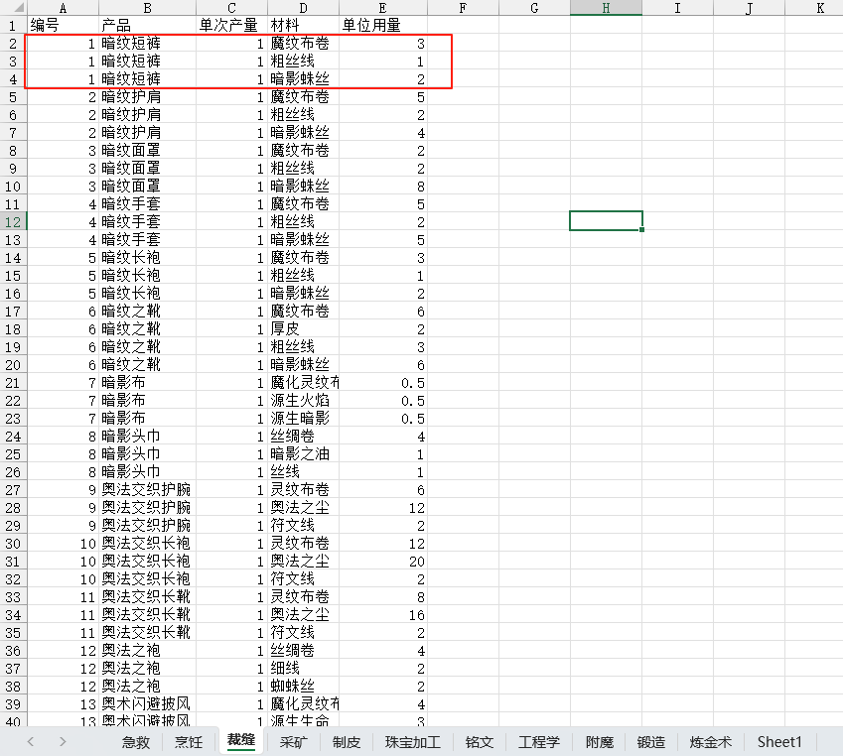Open the 采矿 sheet tab
The height and width of the screenshot is (756, 843).
294,742
